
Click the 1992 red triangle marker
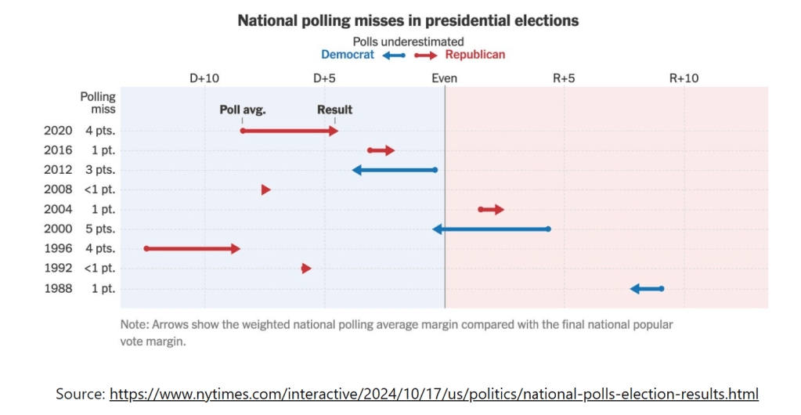pyautogui.click(x=306, y=269)
